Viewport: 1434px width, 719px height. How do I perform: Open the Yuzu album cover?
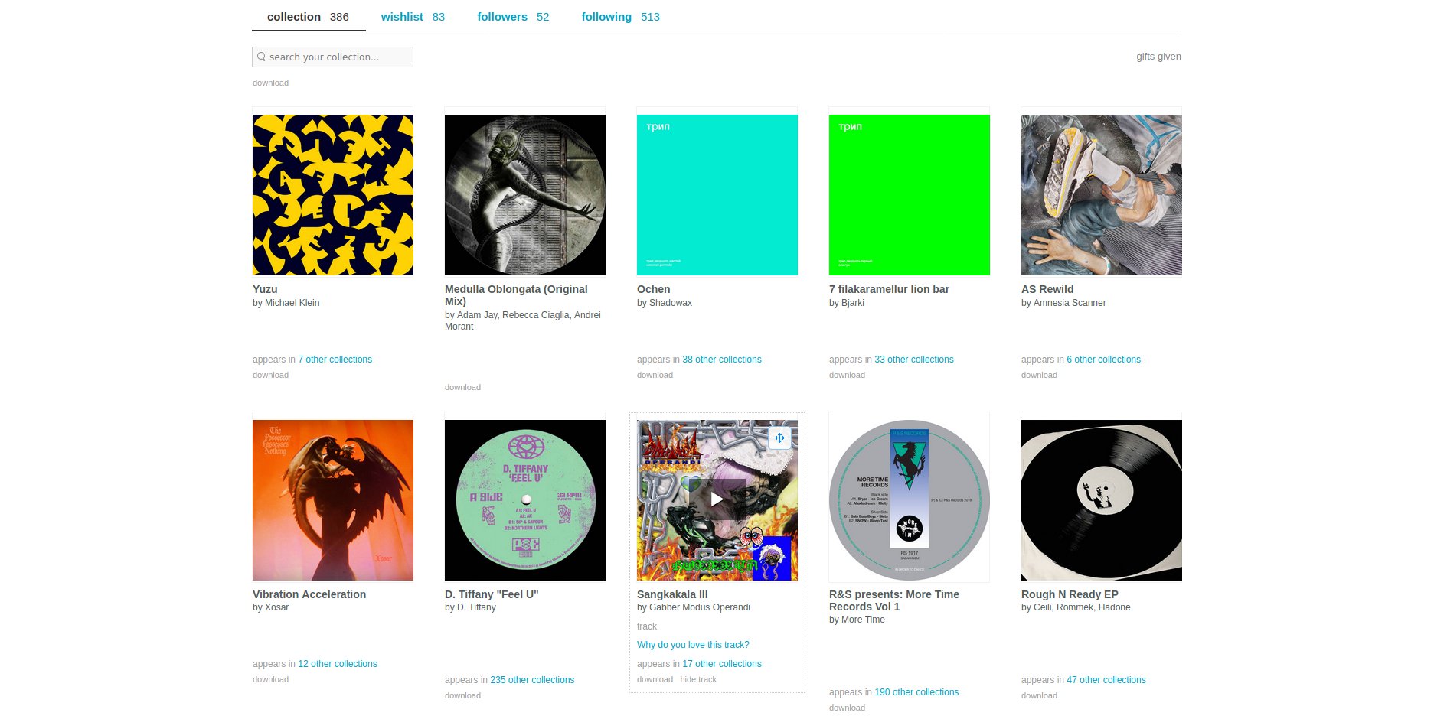(333, 195)
